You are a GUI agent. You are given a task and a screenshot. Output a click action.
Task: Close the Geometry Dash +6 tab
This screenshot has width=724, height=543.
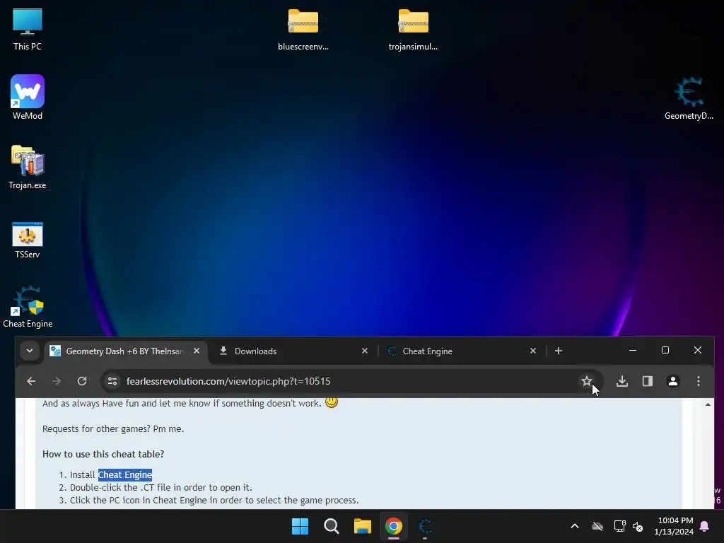pos(197,351)
